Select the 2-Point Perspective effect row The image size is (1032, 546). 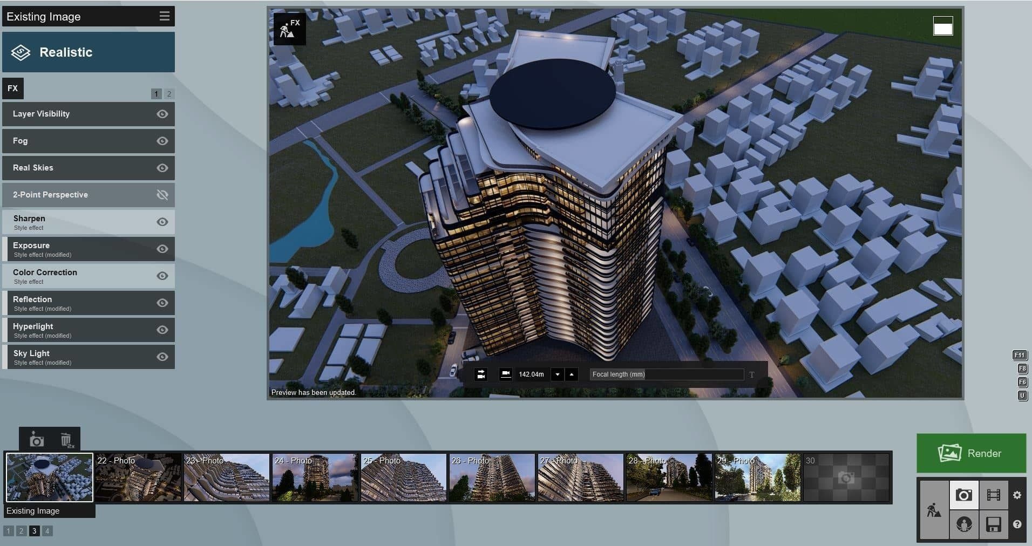pos(89,195)
